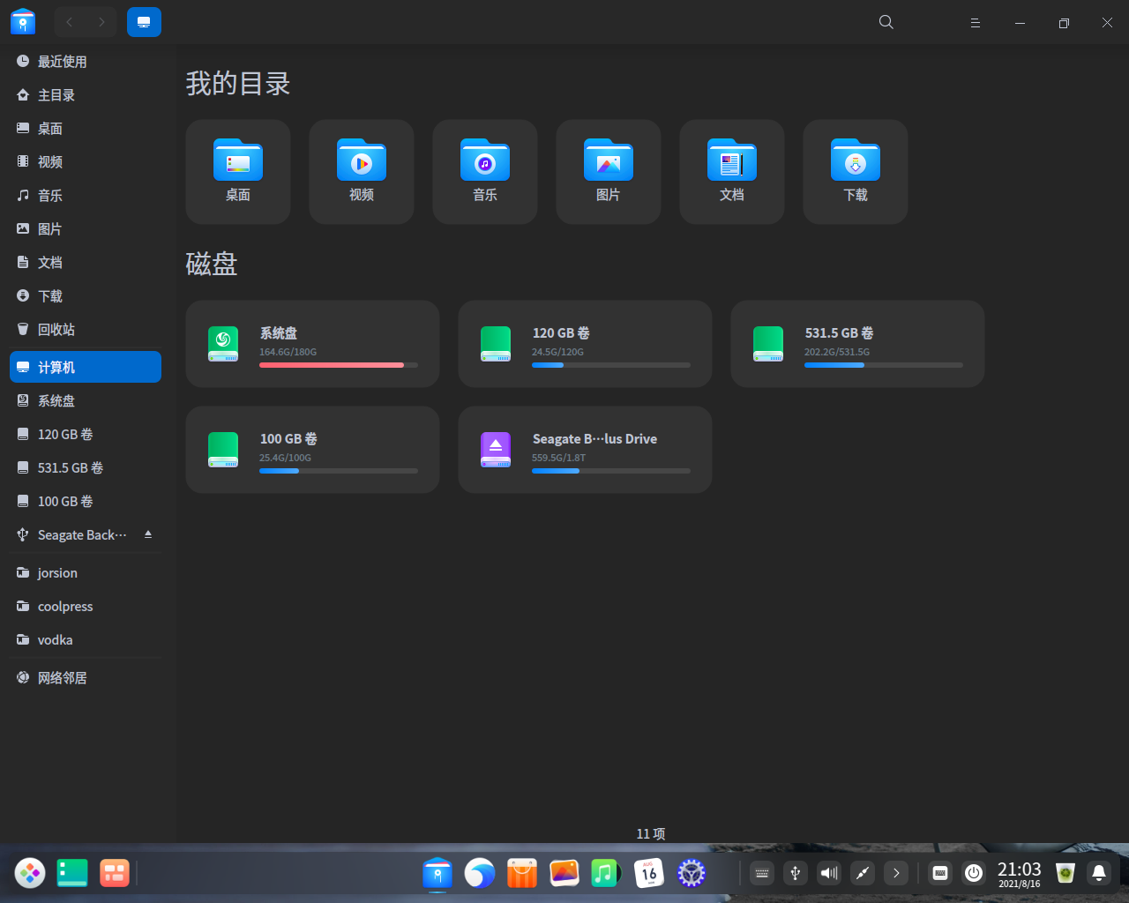Click the forward navigation arrow
The height and width of the screenshot is (903, 1129).
pyautogui.click(x=102, y=22)
